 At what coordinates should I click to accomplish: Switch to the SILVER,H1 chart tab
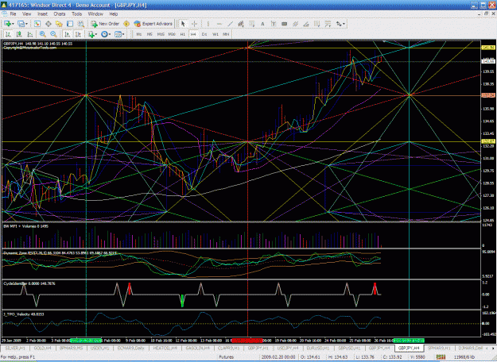(x=14, y=348)
